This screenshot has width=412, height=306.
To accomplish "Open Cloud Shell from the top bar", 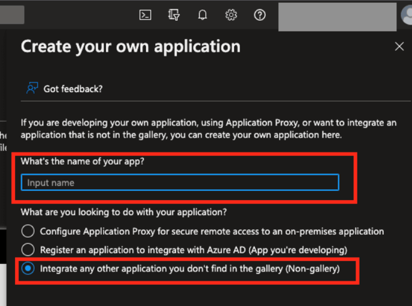I will click(x=144, y=16).
